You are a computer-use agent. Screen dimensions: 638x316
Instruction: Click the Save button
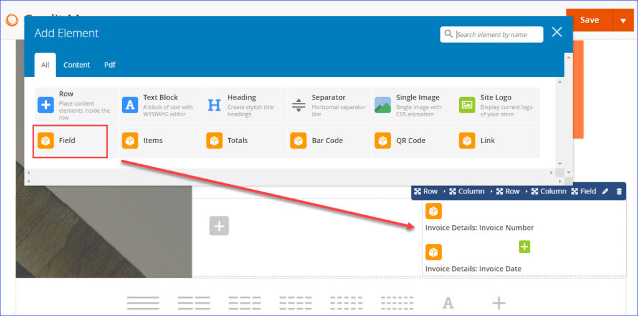click(x=589, y=20)
